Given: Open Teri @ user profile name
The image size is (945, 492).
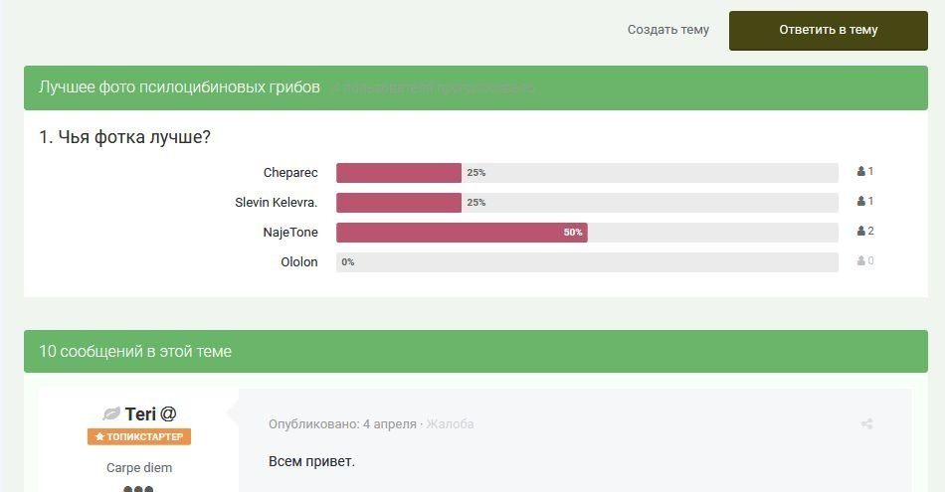Looking at the screenshot, I should pos(150,413).
